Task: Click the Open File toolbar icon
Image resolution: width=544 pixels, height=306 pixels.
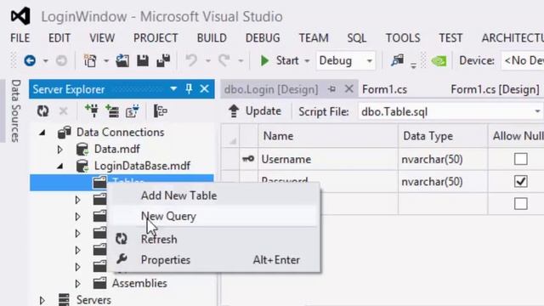Action: (122, 61)
